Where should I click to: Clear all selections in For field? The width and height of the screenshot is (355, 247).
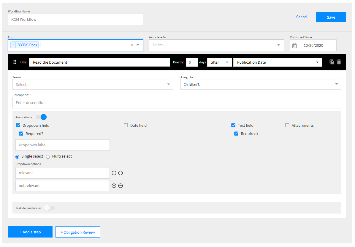(x=132, y=45)
